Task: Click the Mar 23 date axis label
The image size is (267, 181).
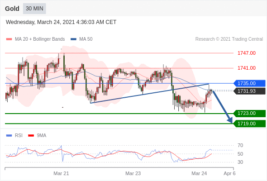Action: pyautogui.click(x=133, y=173)
